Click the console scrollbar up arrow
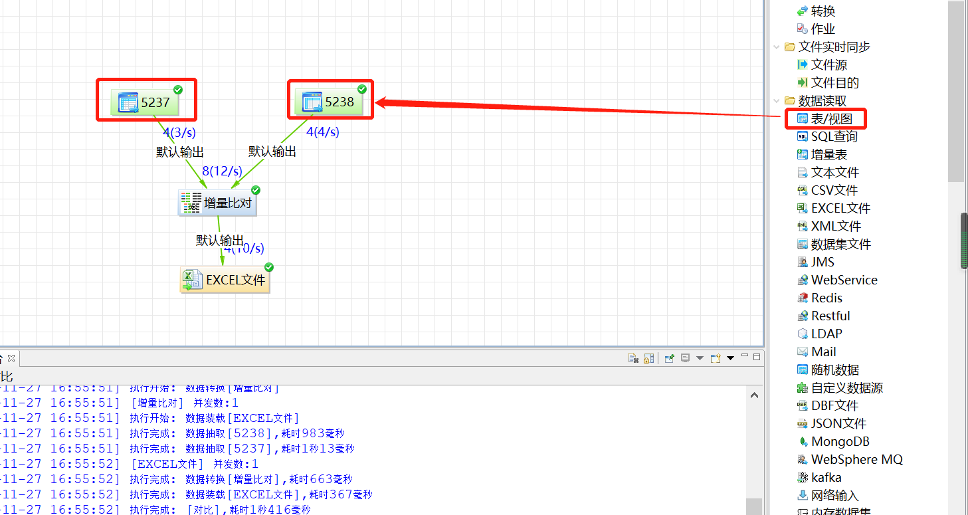The width and height of the screenshot is (968, 515). 754,395
